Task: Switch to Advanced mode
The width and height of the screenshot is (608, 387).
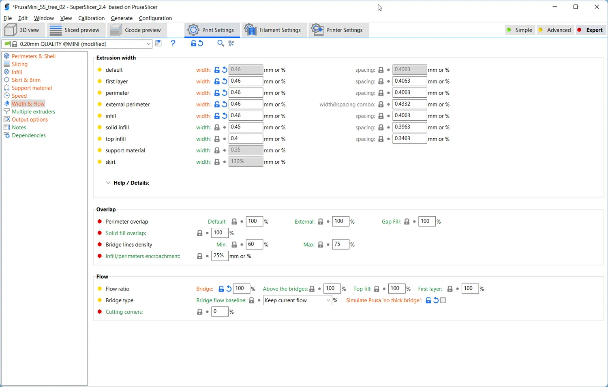Action: point(555,30)
